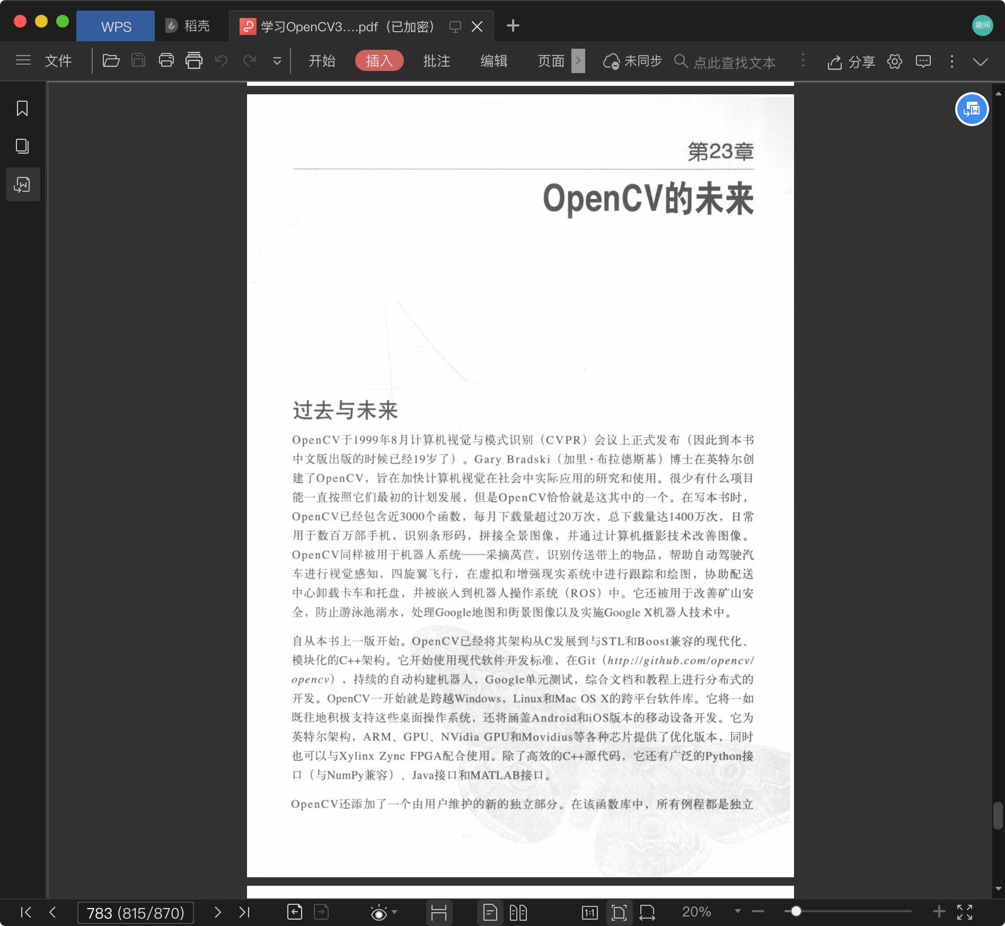Screen dimensions: 1005x926
Task: Expand eye protection mode dropdown
Action: 394,912
